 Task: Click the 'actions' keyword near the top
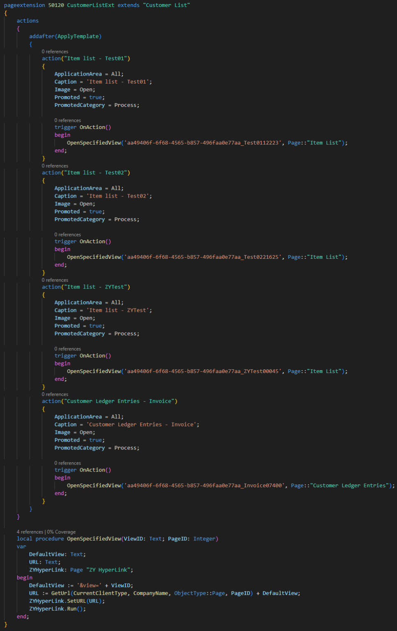point(28,21)
